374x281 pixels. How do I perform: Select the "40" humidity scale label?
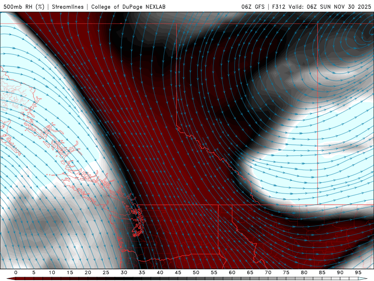click(160, 273)
